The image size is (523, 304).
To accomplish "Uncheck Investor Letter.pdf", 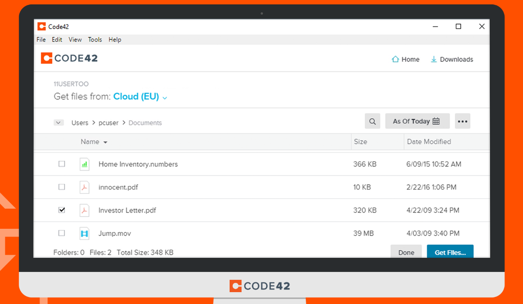I will coord(62,210).
